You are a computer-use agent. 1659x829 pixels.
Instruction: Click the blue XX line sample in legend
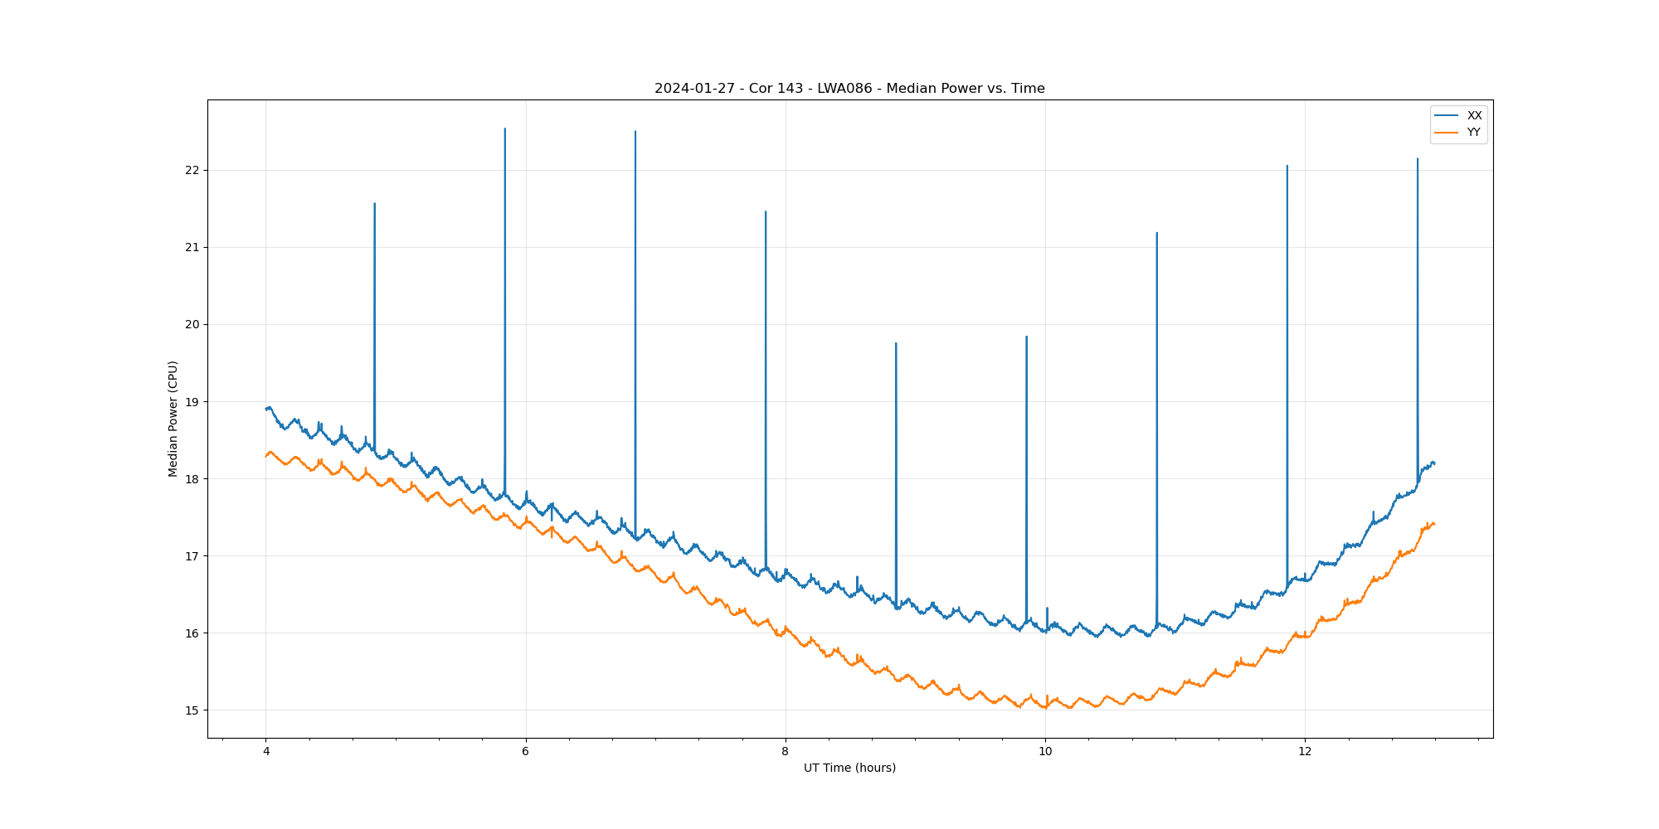pos(1447,116)
